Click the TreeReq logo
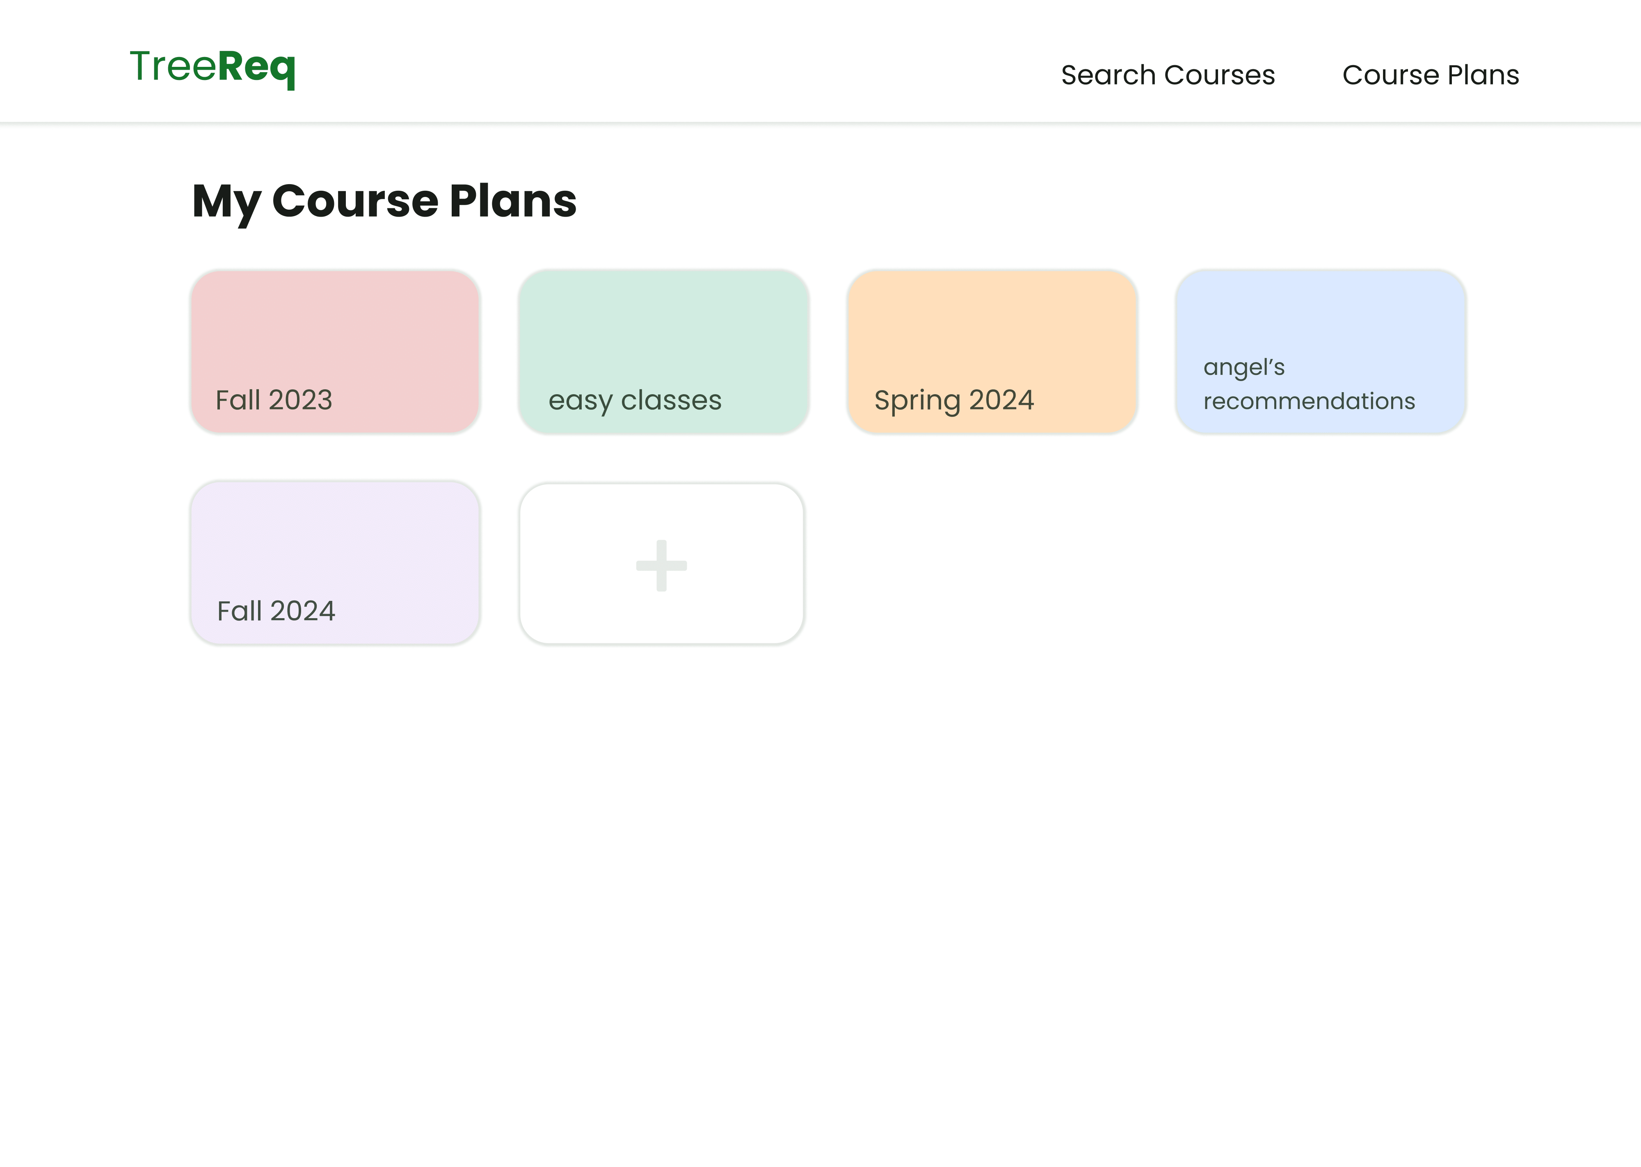This screenshot has width=1641, height=1167. [213, 68]
